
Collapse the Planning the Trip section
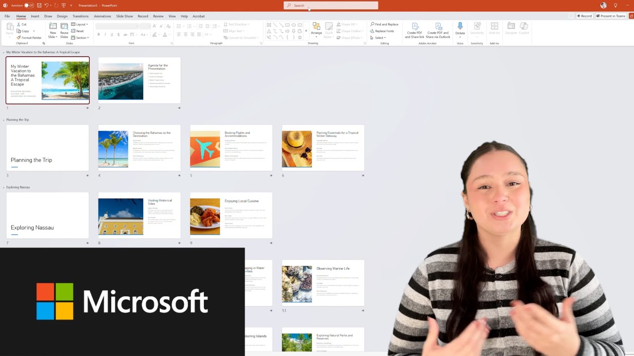(x=4, y=120)
